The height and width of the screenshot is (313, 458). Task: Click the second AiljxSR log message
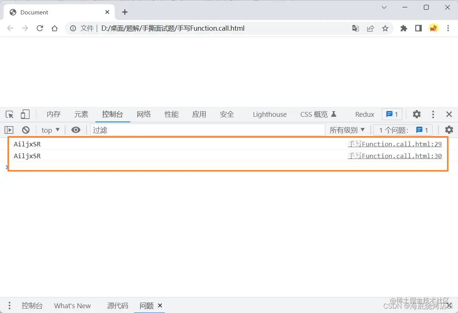click(27, 156)
